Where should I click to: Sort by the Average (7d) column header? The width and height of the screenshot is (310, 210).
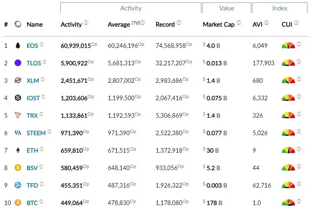point(124,25)
